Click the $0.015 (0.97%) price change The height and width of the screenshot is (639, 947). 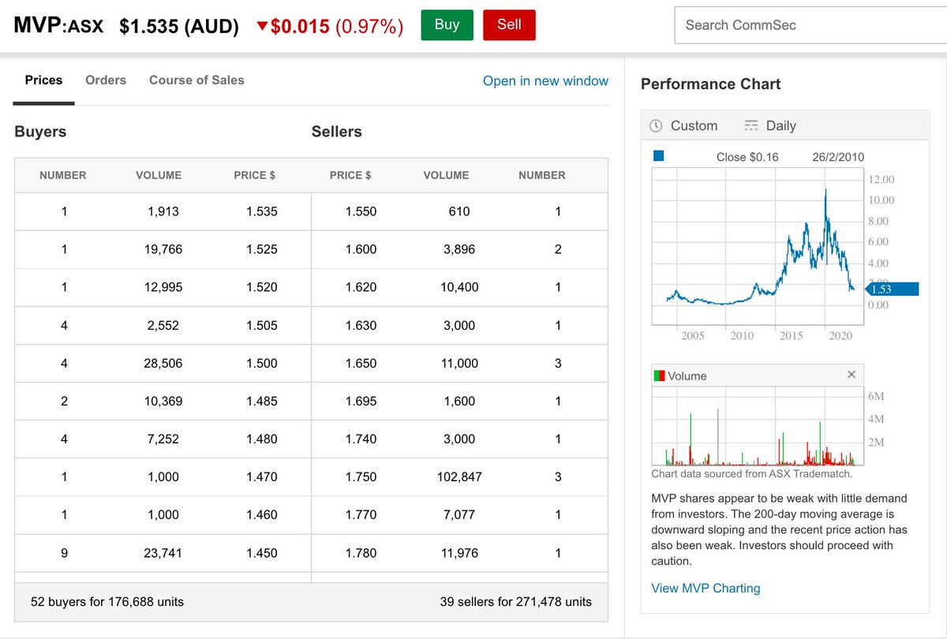(x=337, y=26)
